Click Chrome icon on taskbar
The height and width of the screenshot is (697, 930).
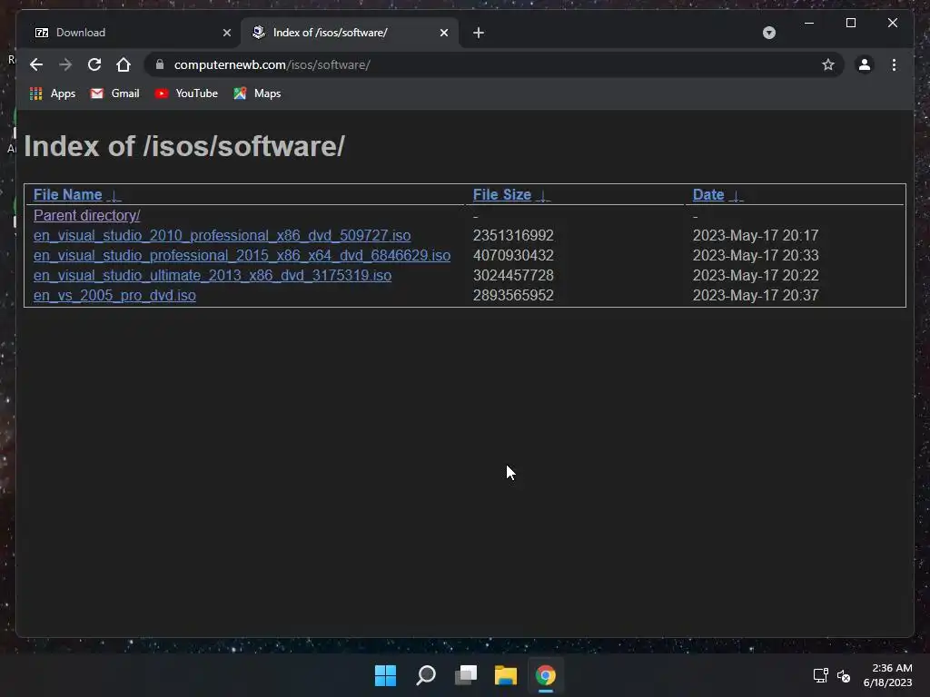point(546,675)
